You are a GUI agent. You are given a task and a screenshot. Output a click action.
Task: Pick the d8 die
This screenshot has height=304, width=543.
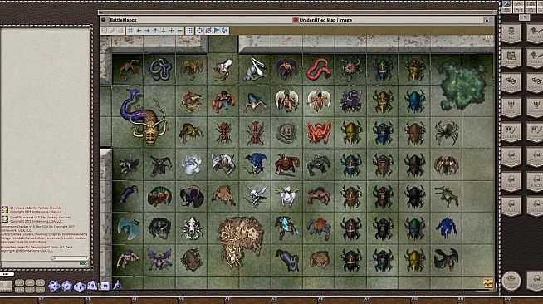coord(92,286)
